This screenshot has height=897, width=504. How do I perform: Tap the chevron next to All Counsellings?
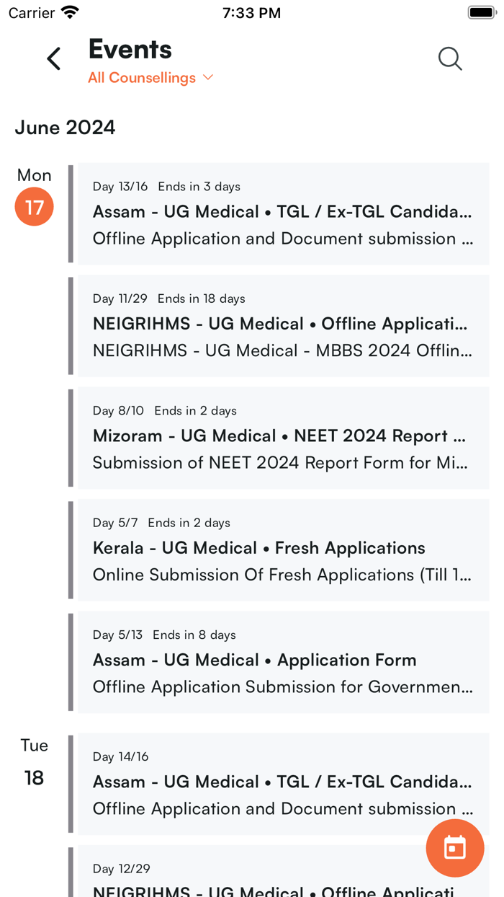click(x=208, y=77)
